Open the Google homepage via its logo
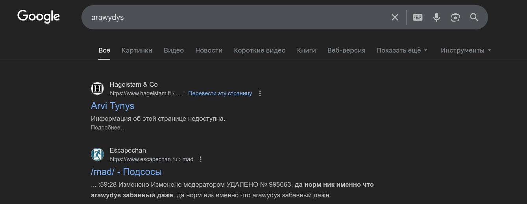527x204 pixels. point(39,17)
